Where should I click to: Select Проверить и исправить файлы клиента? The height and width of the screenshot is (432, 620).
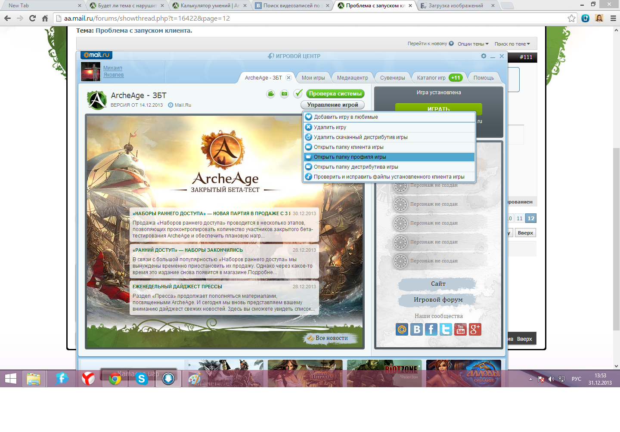[389, 177]
